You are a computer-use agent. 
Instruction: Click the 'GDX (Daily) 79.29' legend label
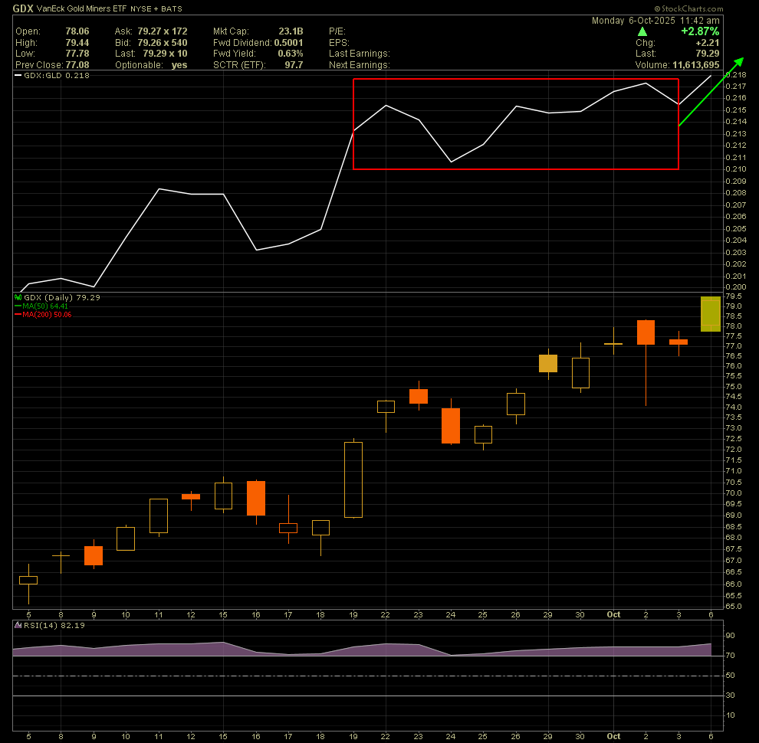62,297
